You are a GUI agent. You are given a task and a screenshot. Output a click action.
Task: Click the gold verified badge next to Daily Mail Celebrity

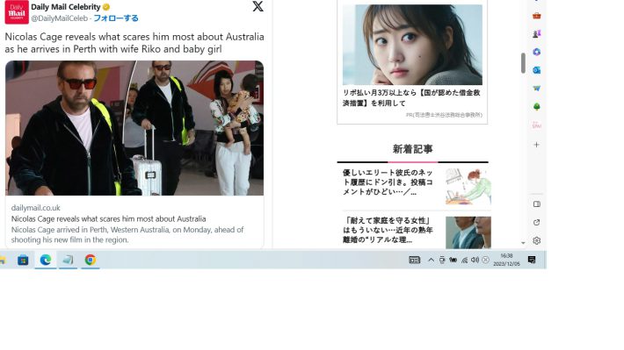[x=106, y=7]
